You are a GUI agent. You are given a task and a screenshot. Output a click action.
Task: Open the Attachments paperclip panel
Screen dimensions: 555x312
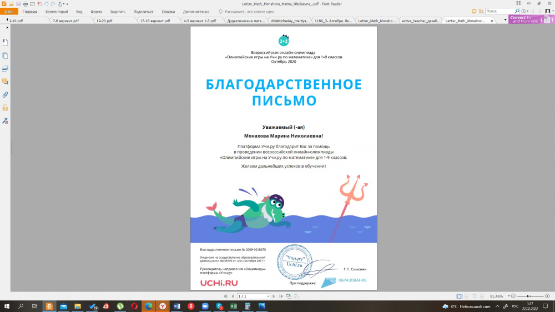(x=6, y=94)
